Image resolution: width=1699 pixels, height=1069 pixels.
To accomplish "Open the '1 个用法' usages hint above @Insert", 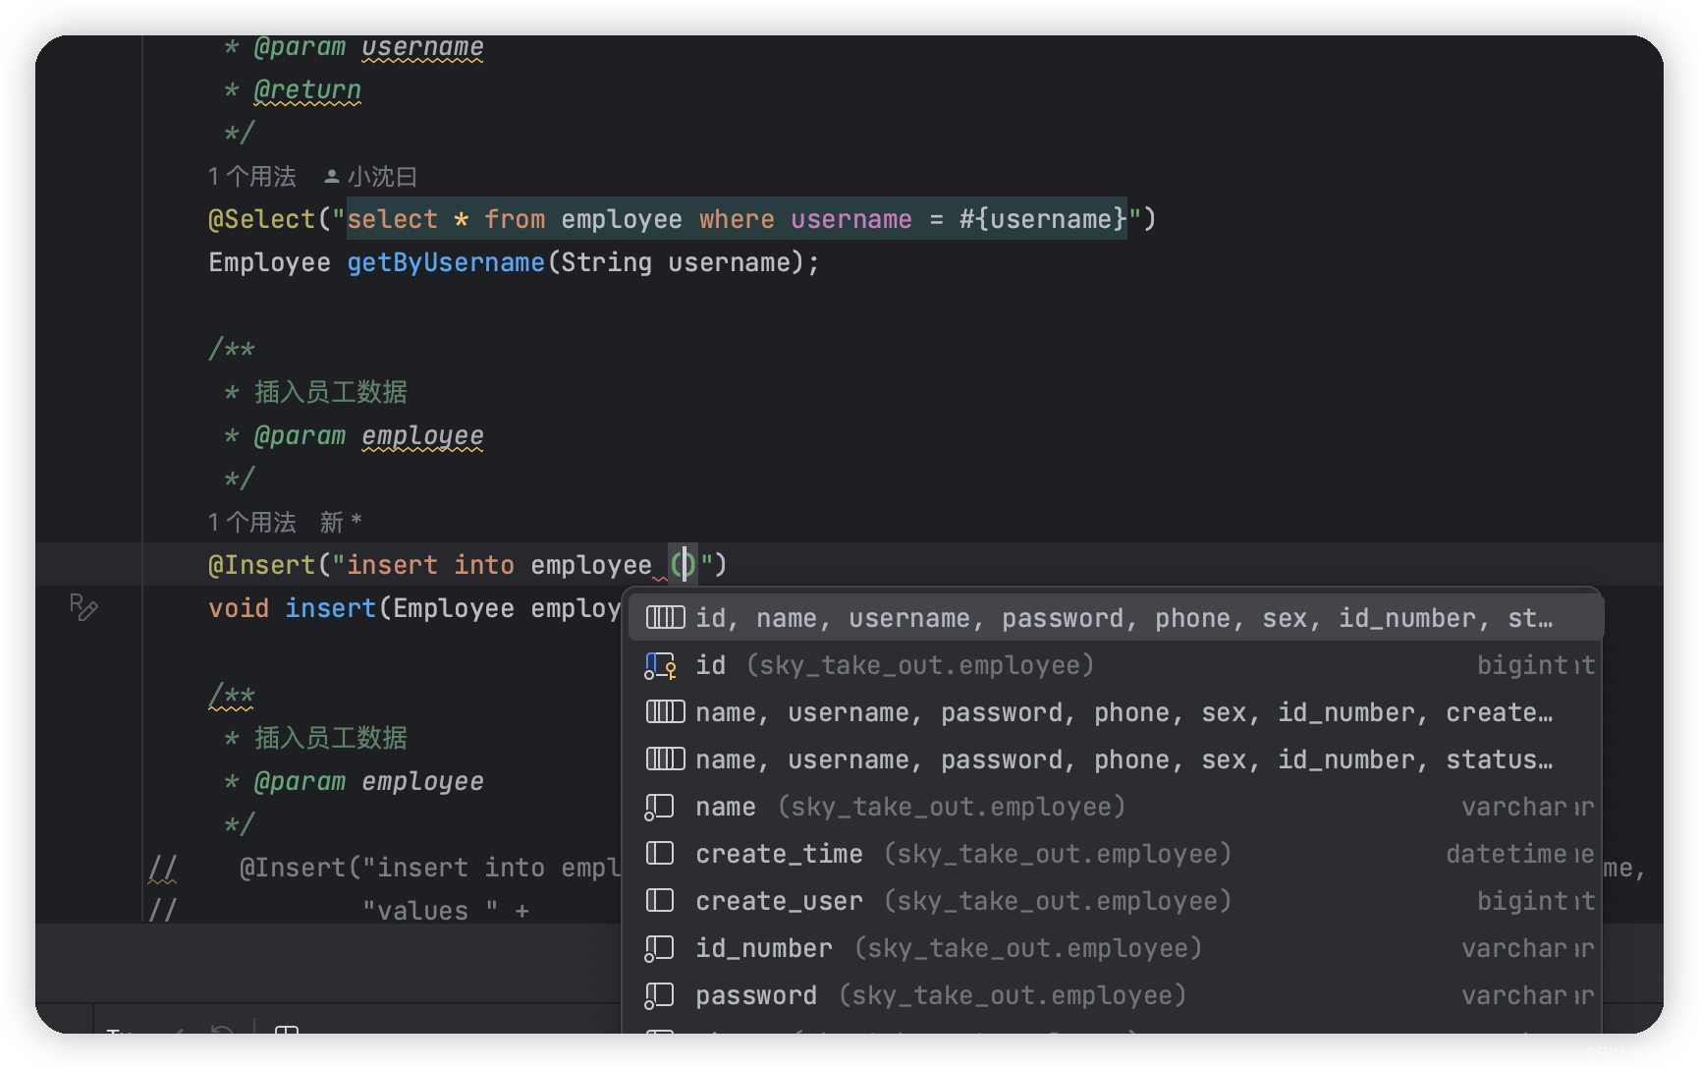I will (x=252, y=523).
